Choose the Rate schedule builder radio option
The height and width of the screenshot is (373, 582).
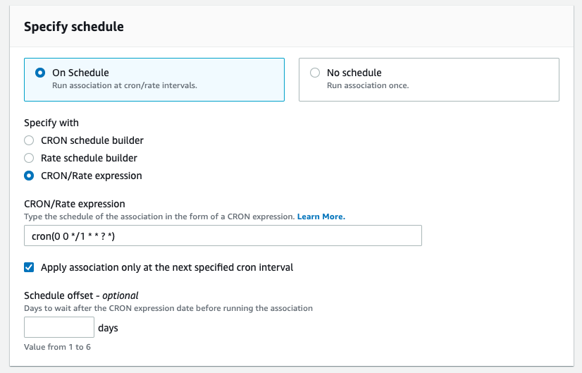(x=29, y=158)
